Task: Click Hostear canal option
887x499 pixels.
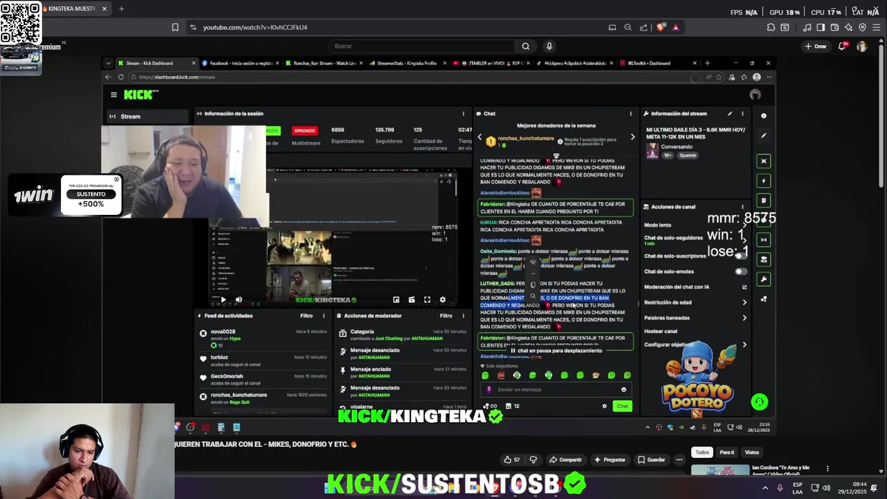Action: click(661, 331)
